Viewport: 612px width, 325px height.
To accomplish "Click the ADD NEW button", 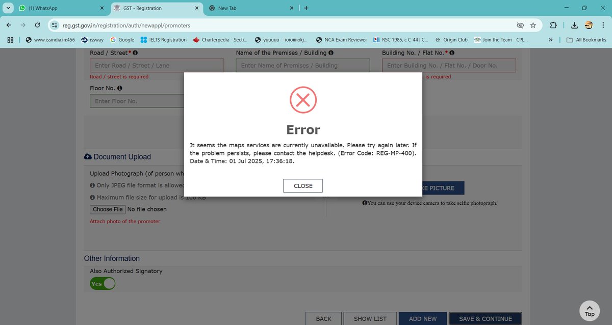I will [423, 318].
